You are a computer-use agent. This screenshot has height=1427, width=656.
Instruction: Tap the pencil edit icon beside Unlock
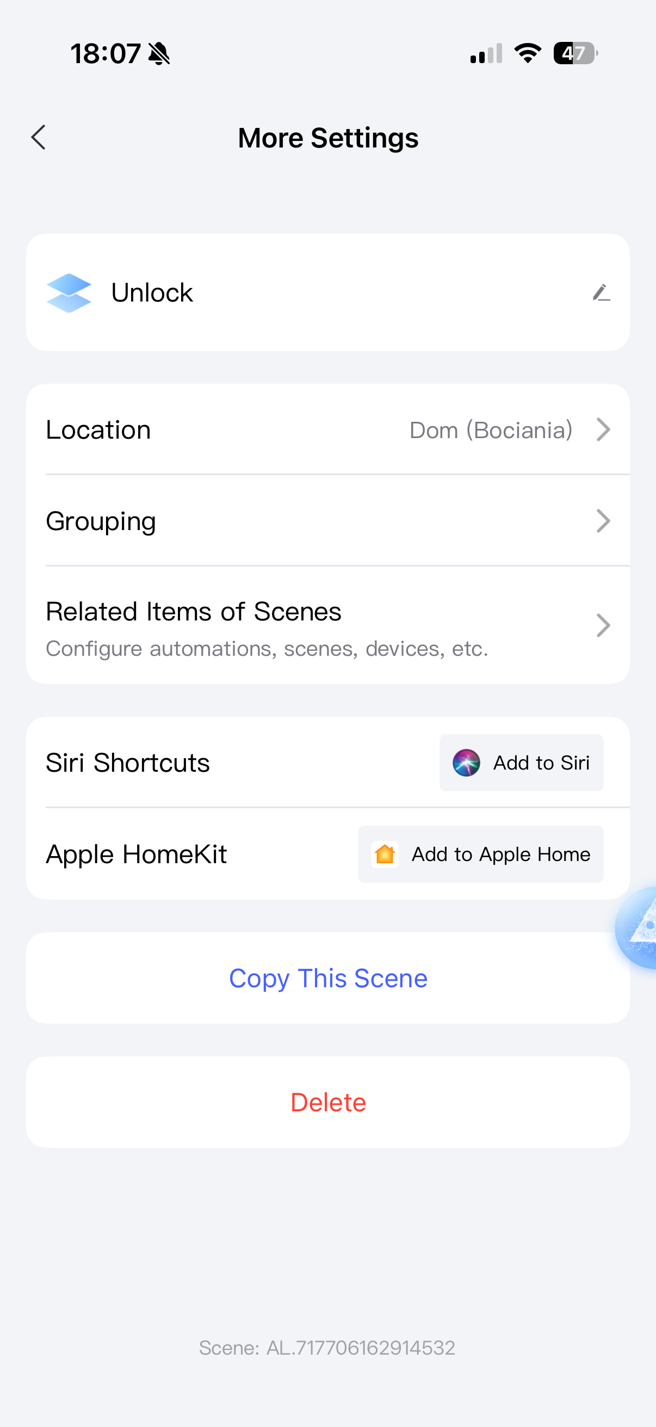[601, 292]
